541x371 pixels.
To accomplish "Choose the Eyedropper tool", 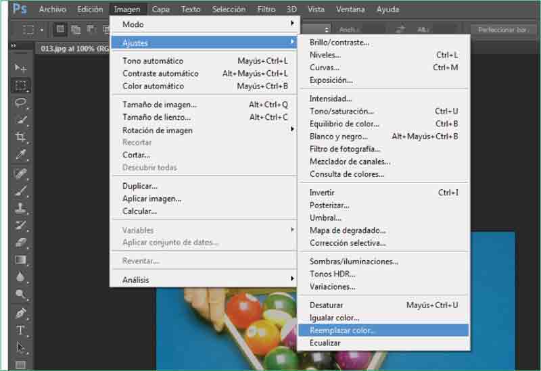I will coord(21,155).
